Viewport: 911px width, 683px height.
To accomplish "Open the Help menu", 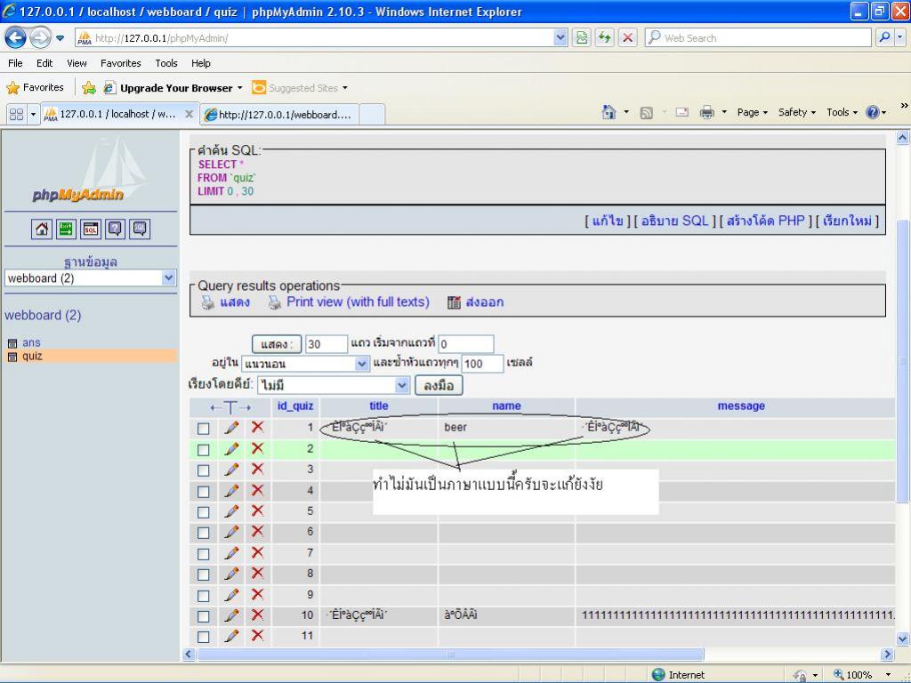I will (201, 63).
